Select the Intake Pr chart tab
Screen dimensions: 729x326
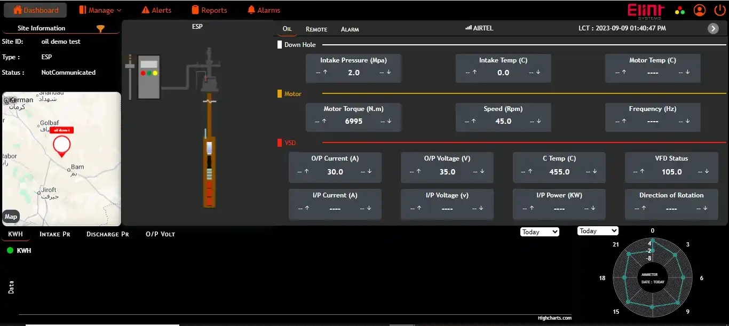pyautogui.click(x=54, y=234)
